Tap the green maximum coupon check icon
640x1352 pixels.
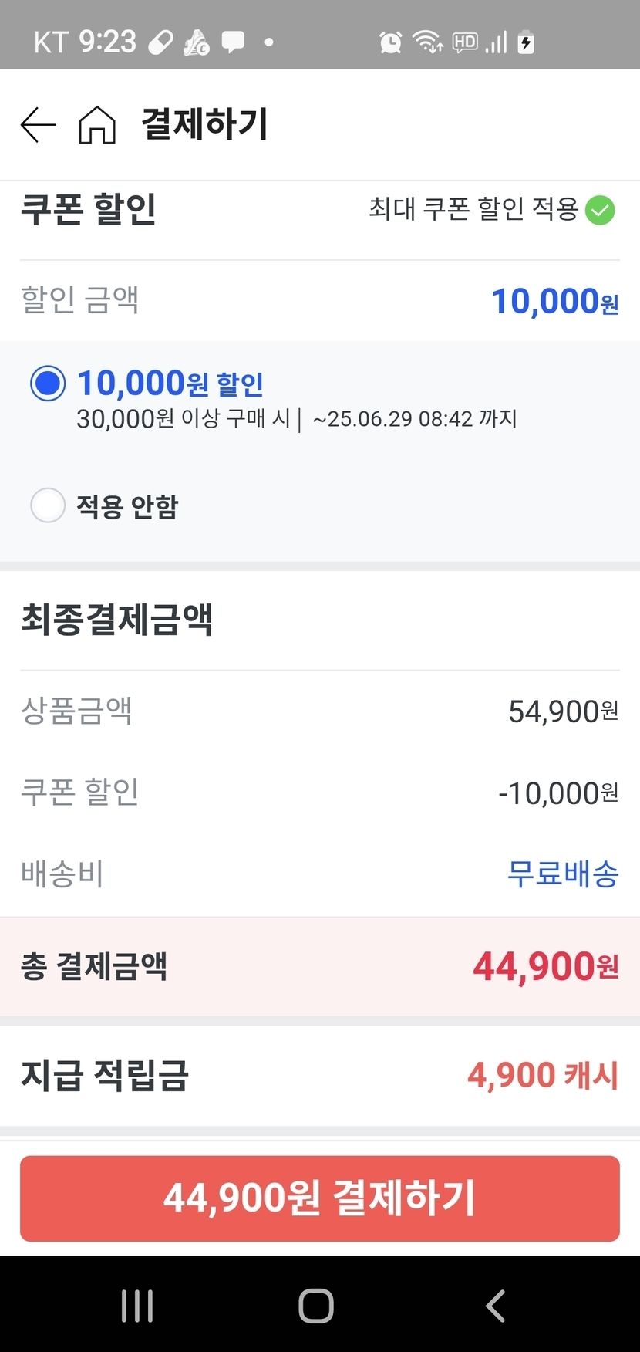click(x=600, y=210)
